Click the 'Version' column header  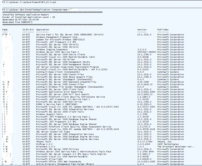coord(142,30)
